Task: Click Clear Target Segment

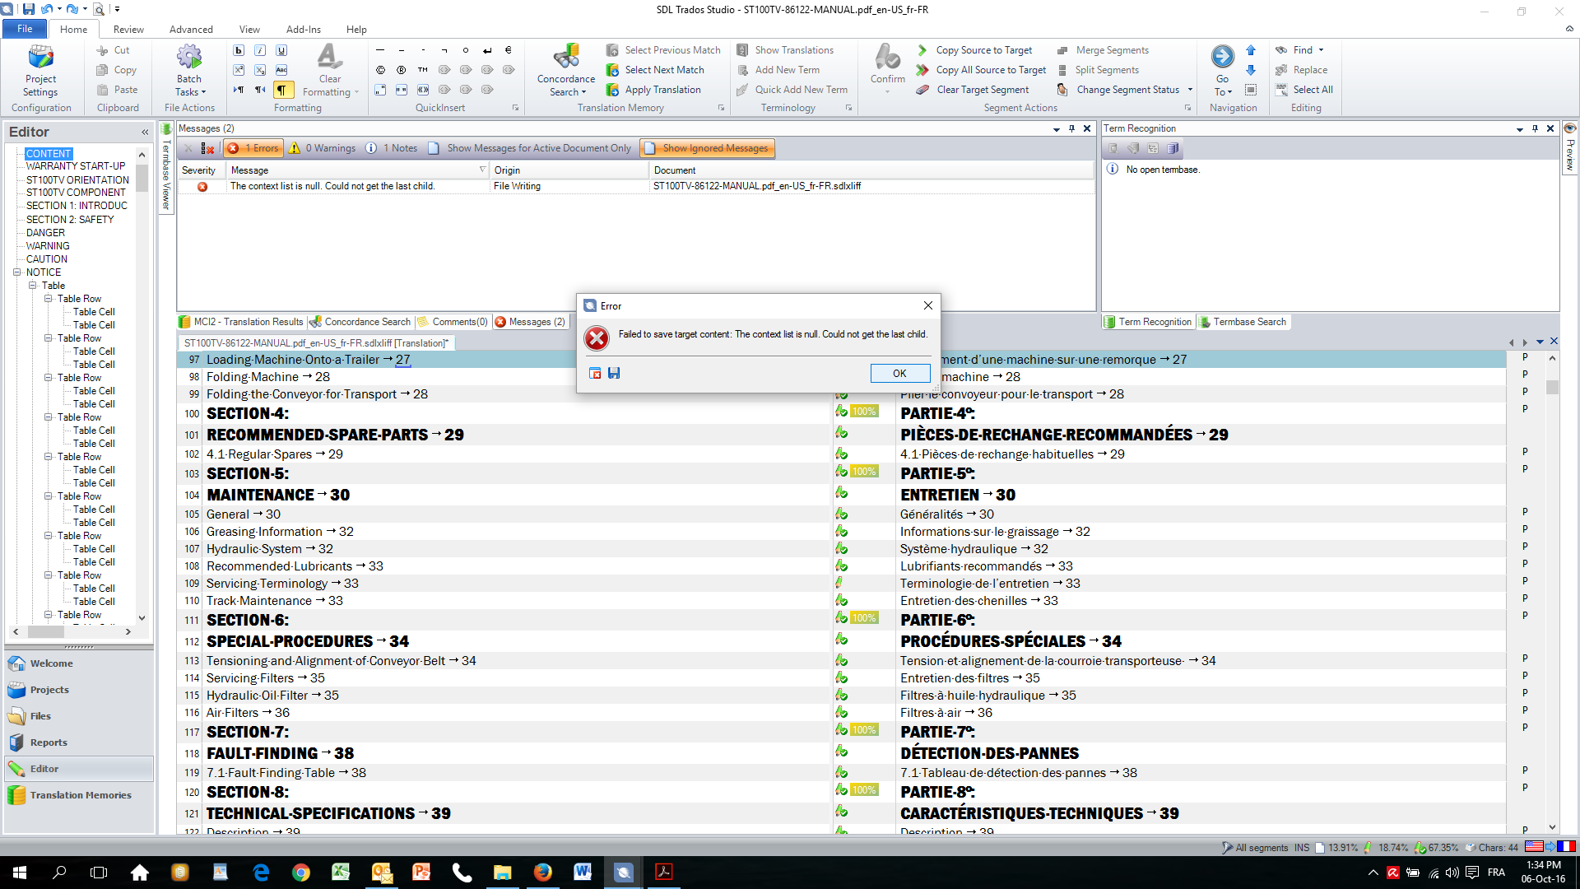Action: (974, 90)
